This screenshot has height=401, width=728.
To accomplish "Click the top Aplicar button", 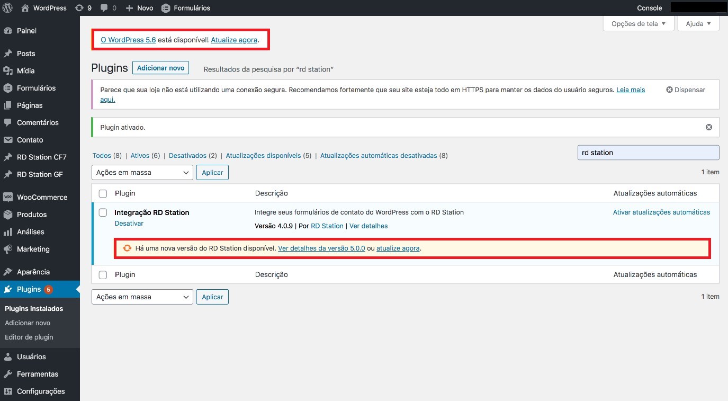I will pyautogui.click(x=212, y=172).
